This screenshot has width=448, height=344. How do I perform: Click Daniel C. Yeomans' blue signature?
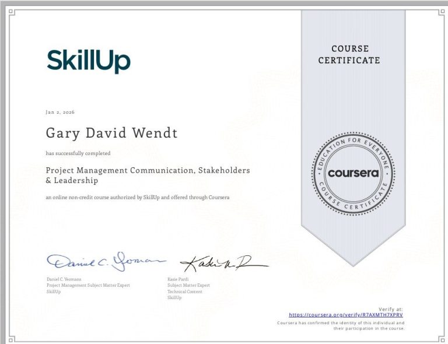pyautogui.click(x=105, y=260)
